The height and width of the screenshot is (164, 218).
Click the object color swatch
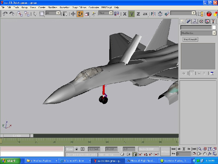214,27
